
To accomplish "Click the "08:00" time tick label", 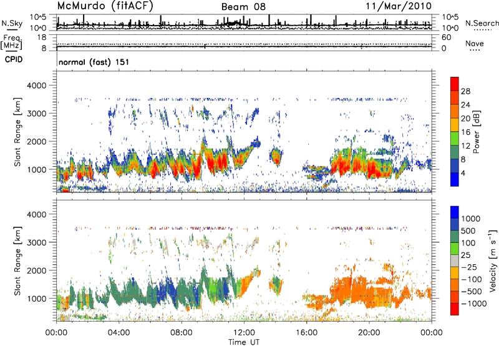I will (182, 333).
